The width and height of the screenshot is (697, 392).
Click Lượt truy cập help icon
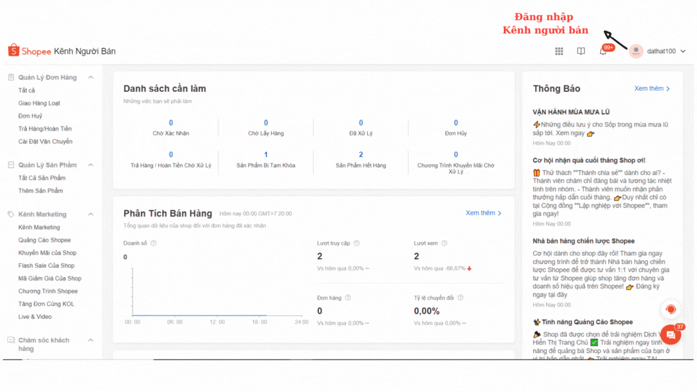coord(356,243)
